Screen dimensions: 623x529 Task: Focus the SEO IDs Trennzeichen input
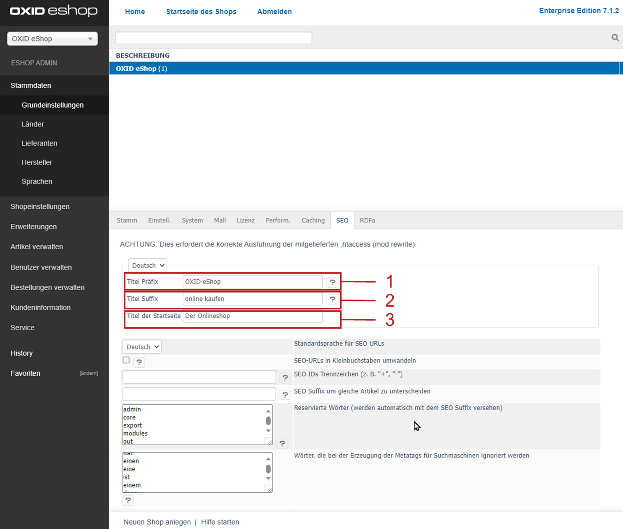pos(199,377)
